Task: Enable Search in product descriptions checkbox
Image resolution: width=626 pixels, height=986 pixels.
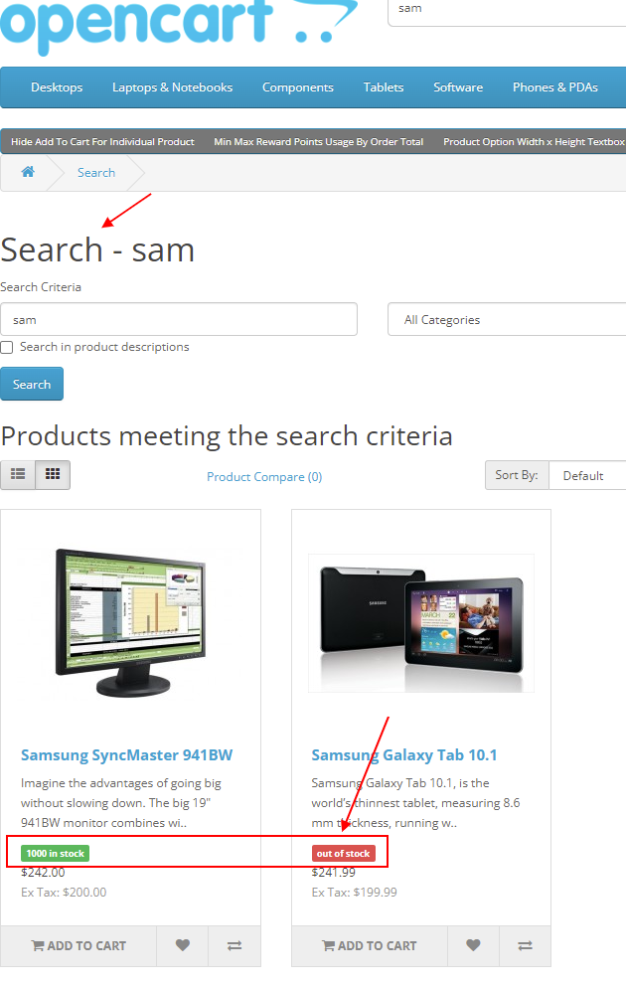Action: point(7,347)
